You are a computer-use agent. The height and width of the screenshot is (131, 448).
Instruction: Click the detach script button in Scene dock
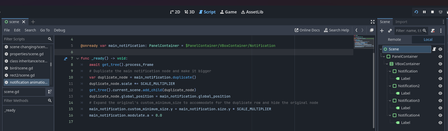(x=433, y=31)
